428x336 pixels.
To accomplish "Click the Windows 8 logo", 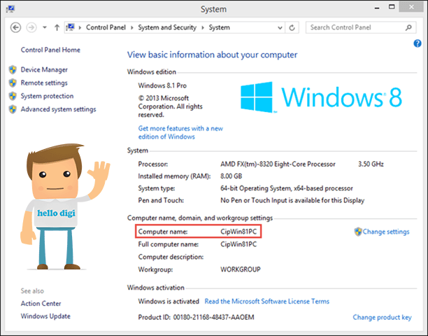I will (321, 97).
